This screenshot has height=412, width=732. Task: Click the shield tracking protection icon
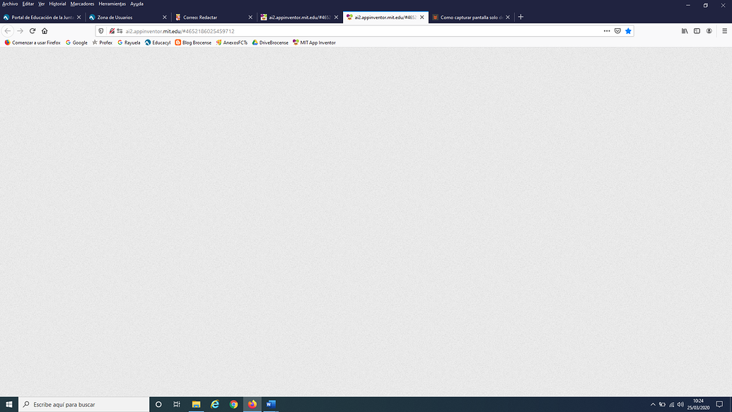(100, 30)
